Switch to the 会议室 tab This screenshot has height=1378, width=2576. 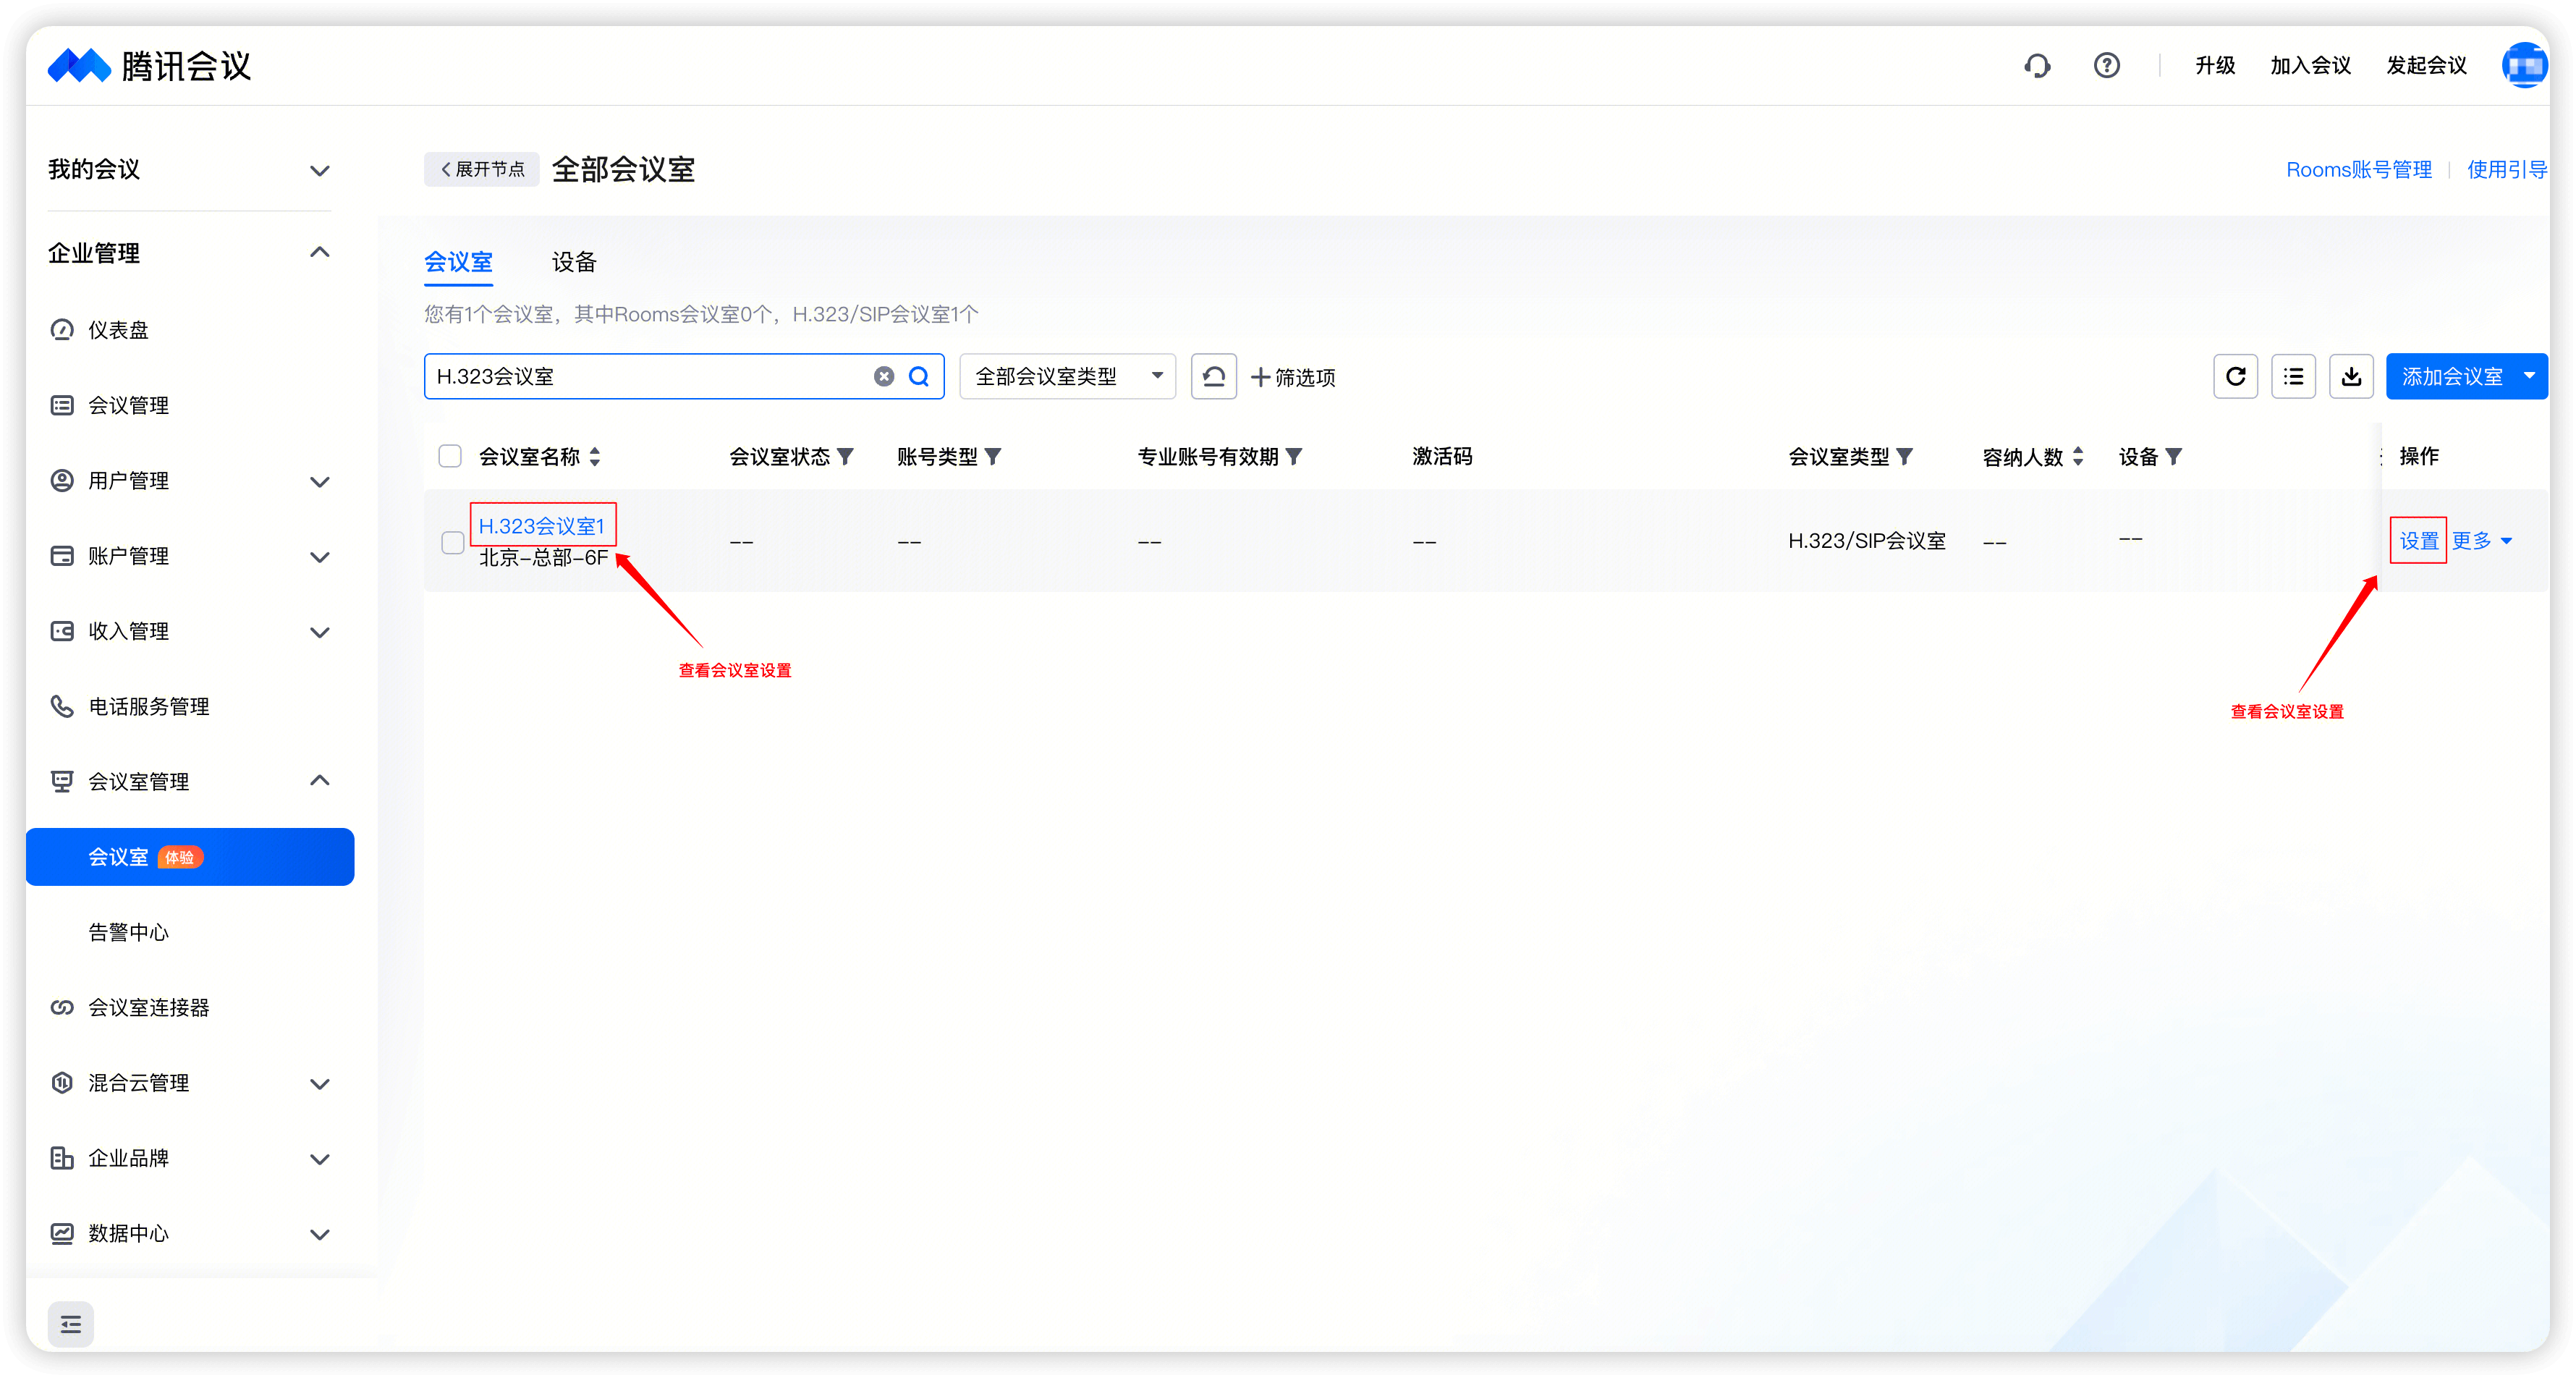[458, 262]
